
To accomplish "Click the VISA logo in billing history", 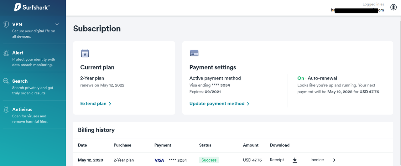I will click(x=159, y=160).
